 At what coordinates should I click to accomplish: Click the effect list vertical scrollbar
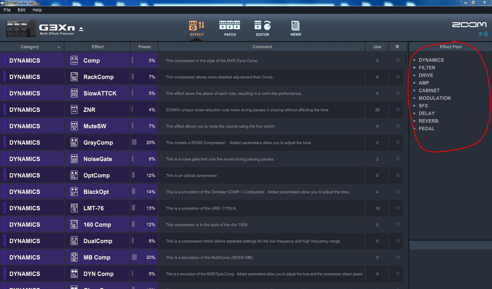click(x=406, y=61)
